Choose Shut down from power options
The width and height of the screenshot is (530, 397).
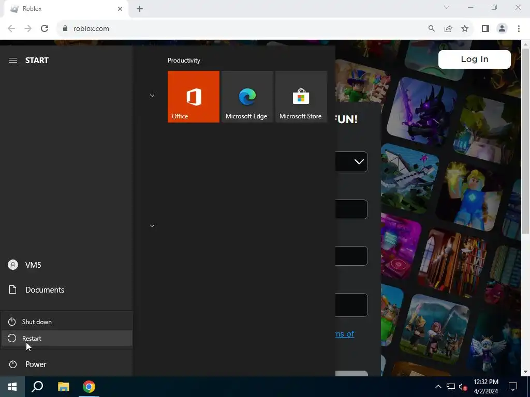[x=67, y=322]
